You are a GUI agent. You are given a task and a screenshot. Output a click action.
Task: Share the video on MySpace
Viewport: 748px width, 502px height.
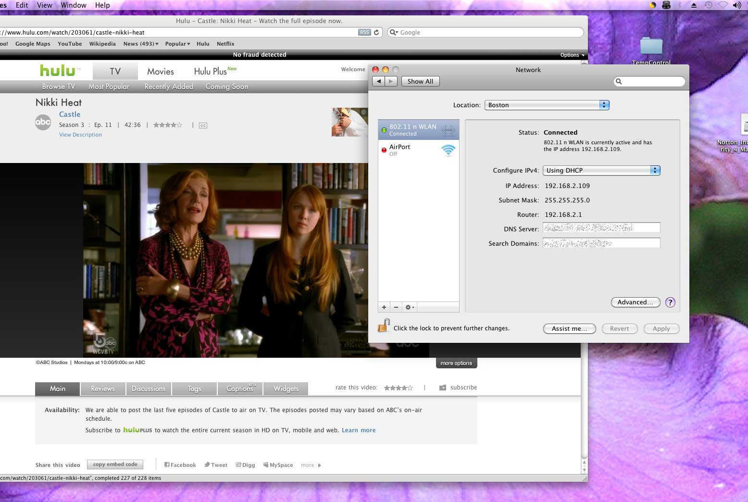pos(278,465)
